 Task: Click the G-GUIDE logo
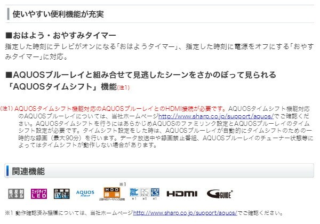click(220, 194)
